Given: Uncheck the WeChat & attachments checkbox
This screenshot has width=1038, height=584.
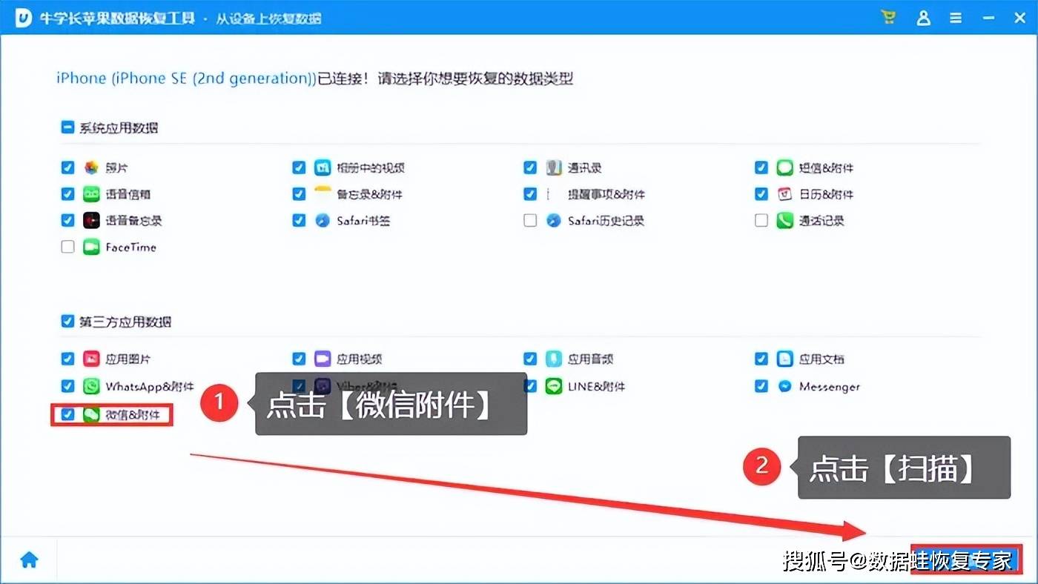Looking at the screenshot, I should tap(67, 414).
